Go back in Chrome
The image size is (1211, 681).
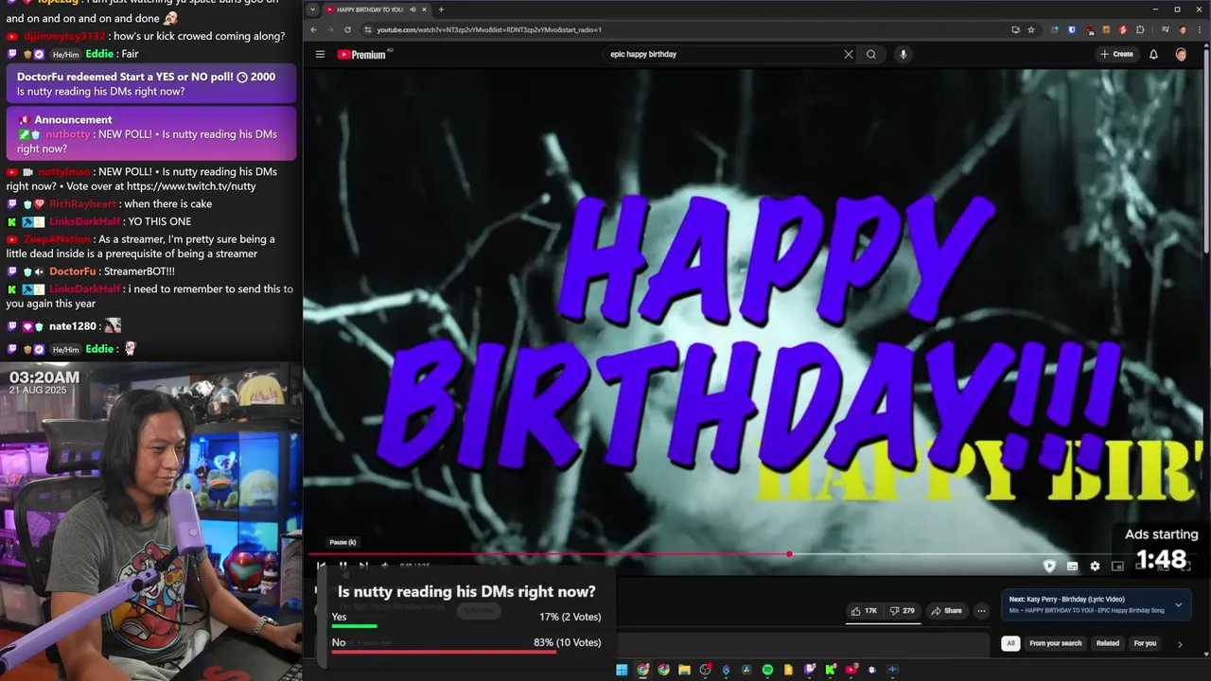pyautogui.click(x=314, y=29)
